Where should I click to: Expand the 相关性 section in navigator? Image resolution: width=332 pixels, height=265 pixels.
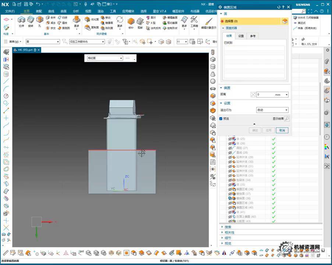click(229, 232)
